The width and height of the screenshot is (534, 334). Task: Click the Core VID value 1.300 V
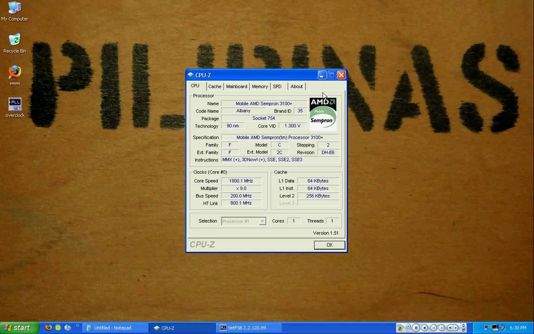[x=292, y=126]
